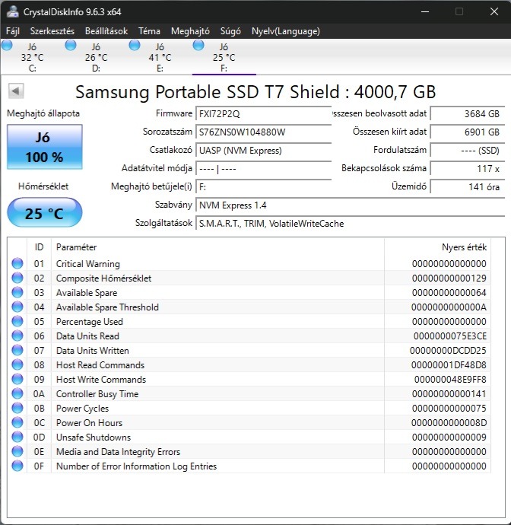Image resolution: width=511 pixels, height=525 pixels.
Task: Click the status orb for Power Cycles
Action: coord(17,408)
